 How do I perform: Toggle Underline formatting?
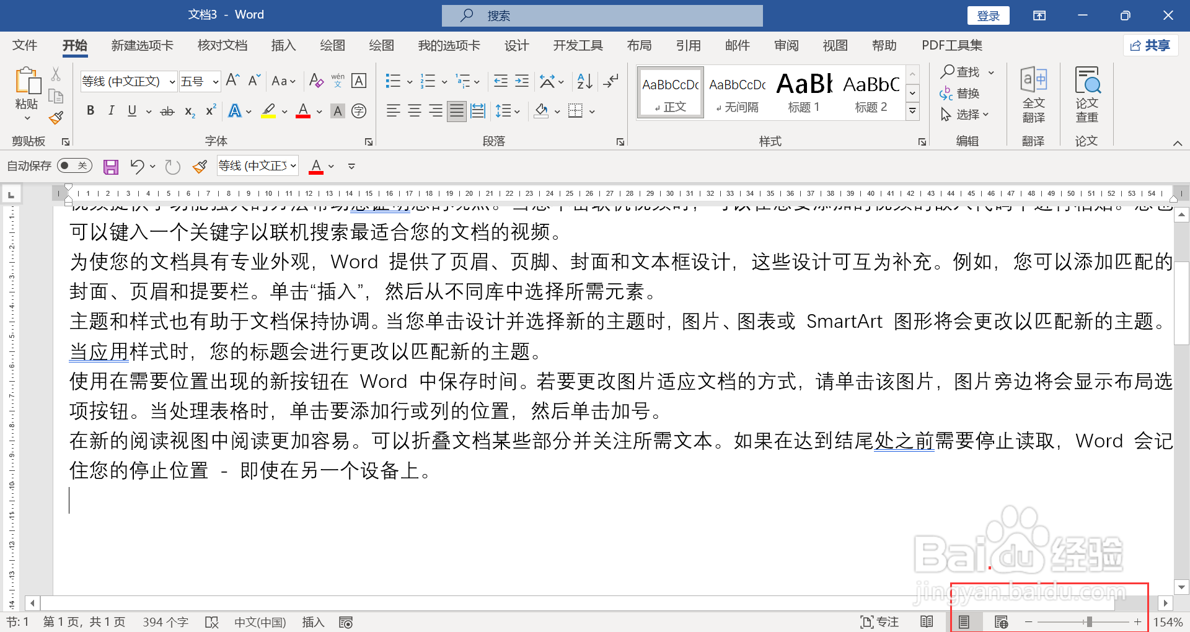tap(132, 111)
